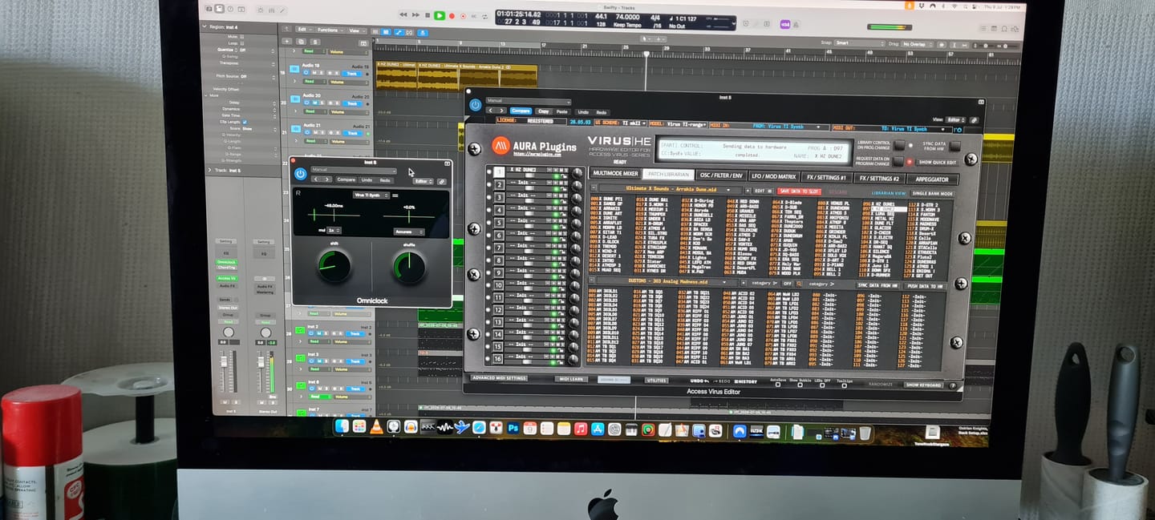Collapse the Region Inst 4 disclosure triangle
The height and width of the screenshot is (520, 1155).
tap(205, 26)
